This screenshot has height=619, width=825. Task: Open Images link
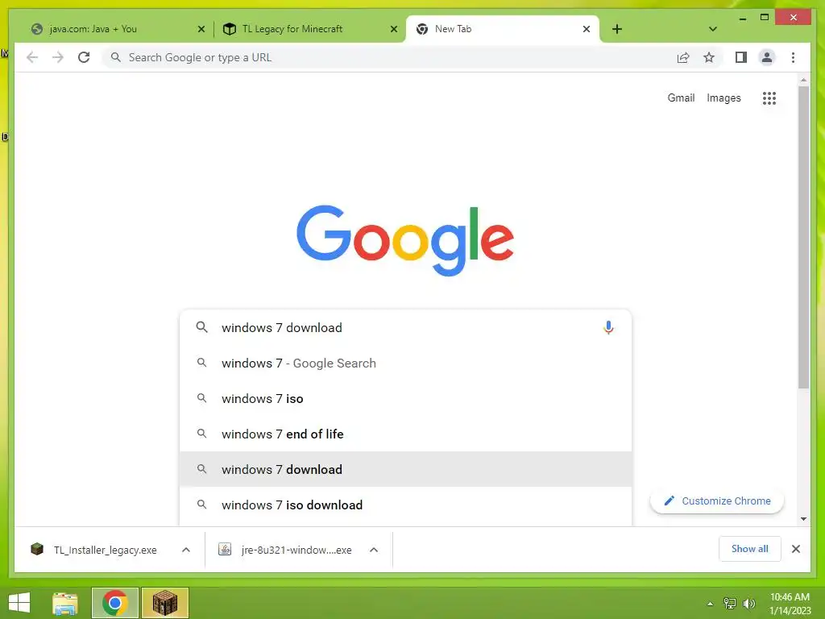click(723, 98)
